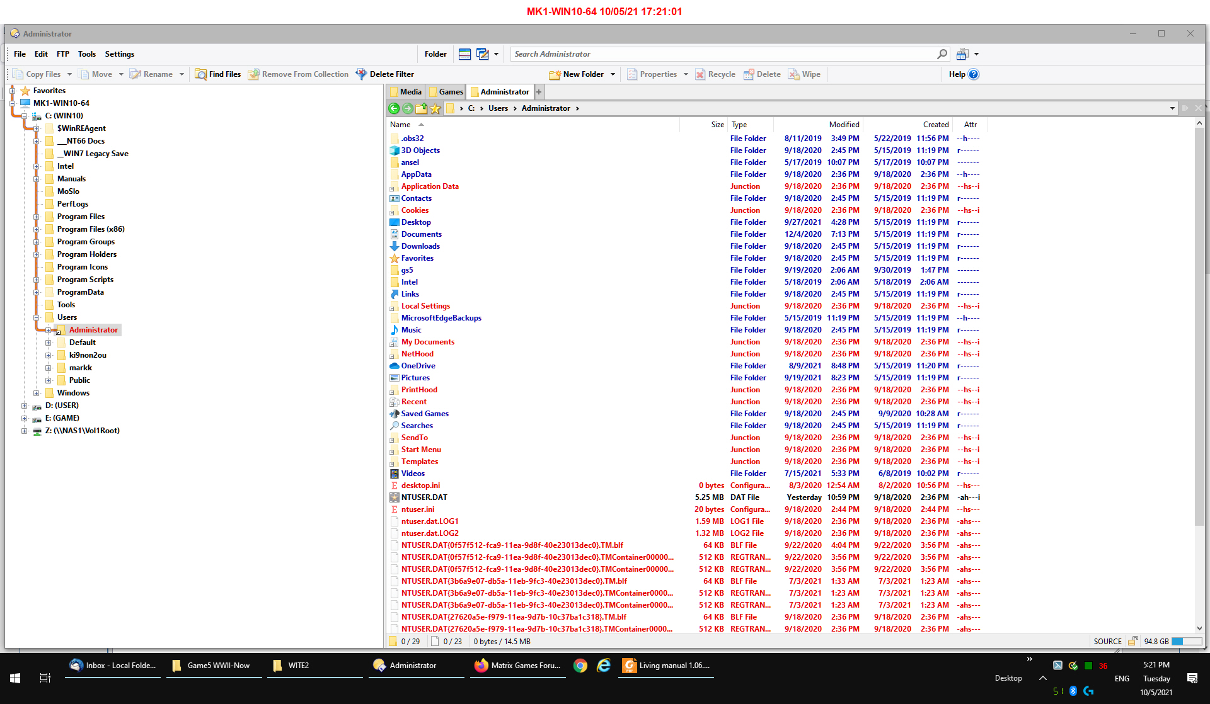Open the path history dropdown arrow
The height and width of the screenshot is (704, 1210).
click(x=1172, y=108)
